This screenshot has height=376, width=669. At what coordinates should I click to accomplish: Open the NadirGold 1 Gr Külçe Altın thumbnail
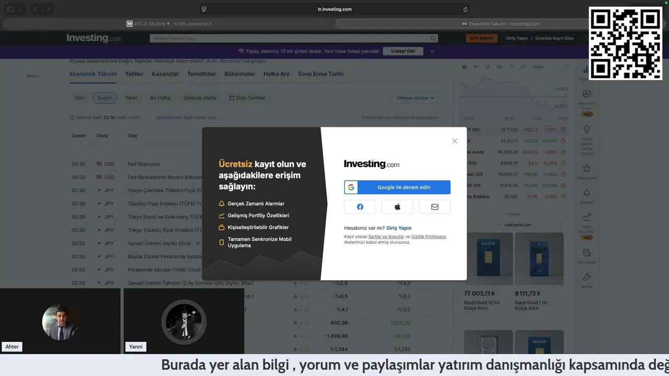(539, 258)
